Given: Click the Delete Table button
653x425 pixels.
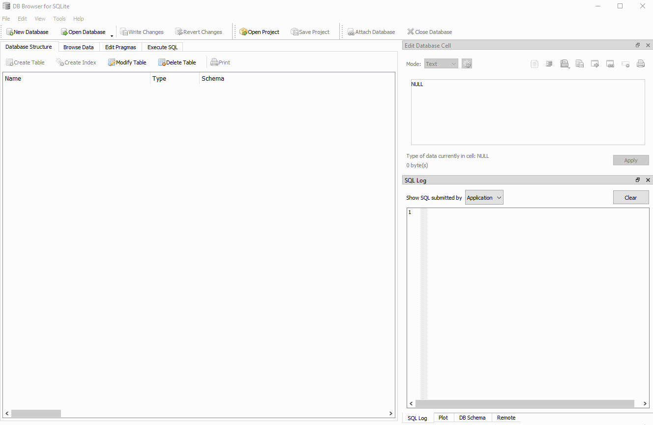Looking at the screenshot, I should (x=177, y=62).
